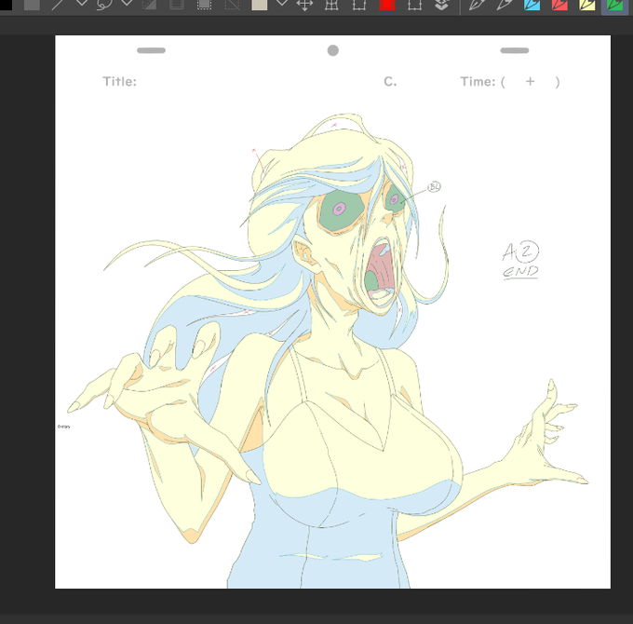Click the dotted diagonal selection icon
This screenshot has height=624, width=633.
232,5
